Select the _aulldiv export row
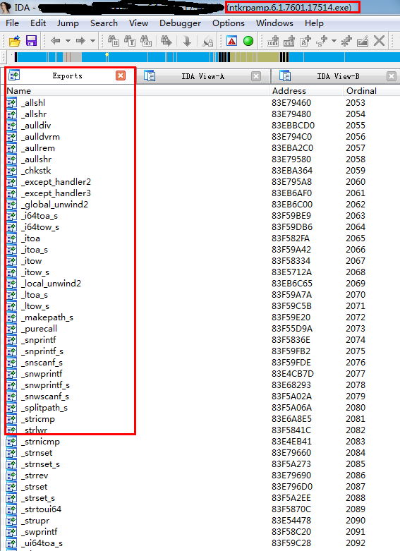400x551 pixels. tap(202, 126)
